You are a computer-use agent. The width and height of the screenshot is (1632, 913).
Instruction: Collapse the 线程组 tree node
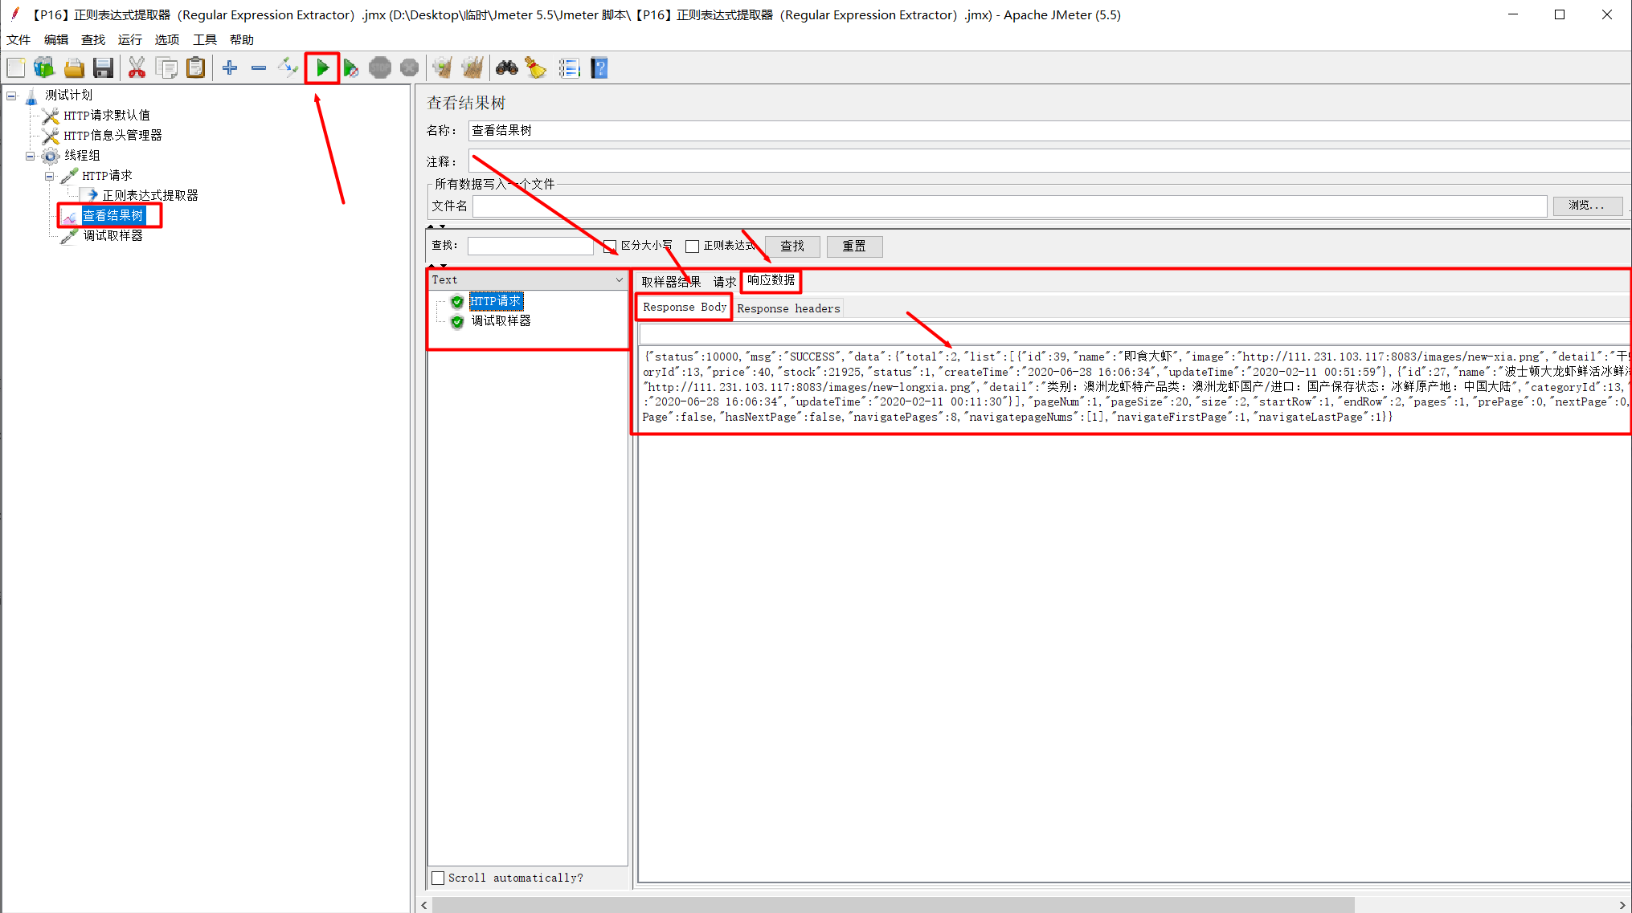31,156
